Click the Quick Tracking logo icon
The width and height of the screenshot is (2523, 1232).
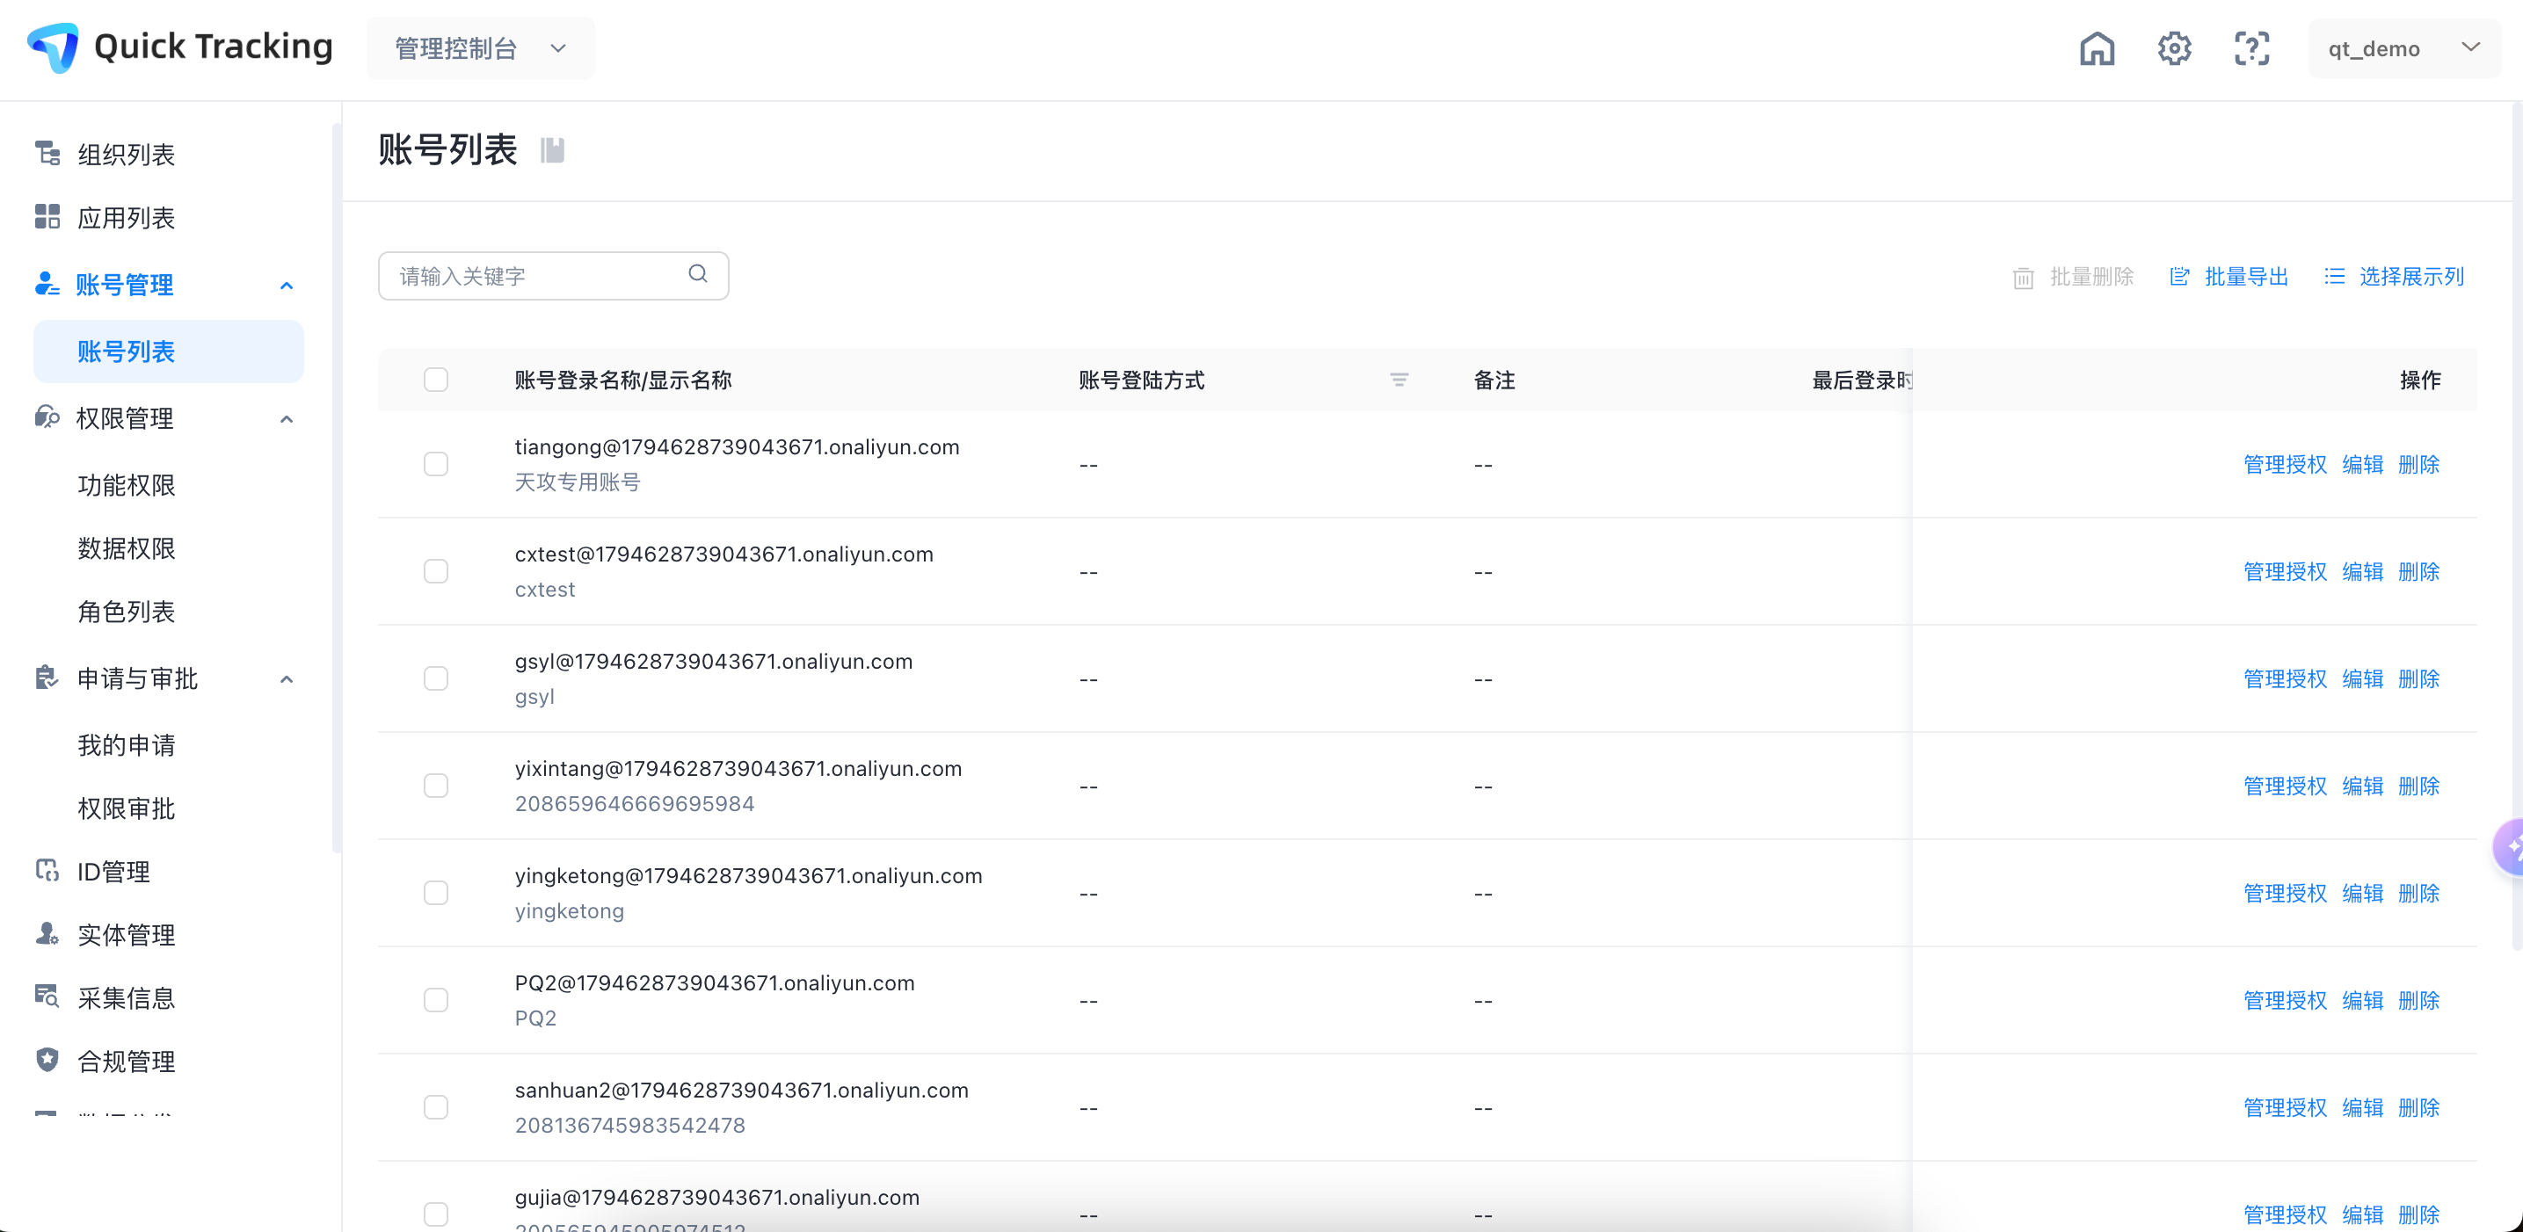53,47
